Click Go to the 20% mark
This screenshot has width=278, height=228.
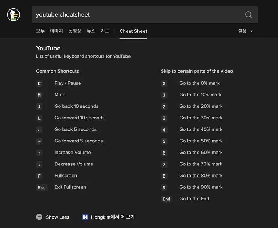click(x=201, y=106)
